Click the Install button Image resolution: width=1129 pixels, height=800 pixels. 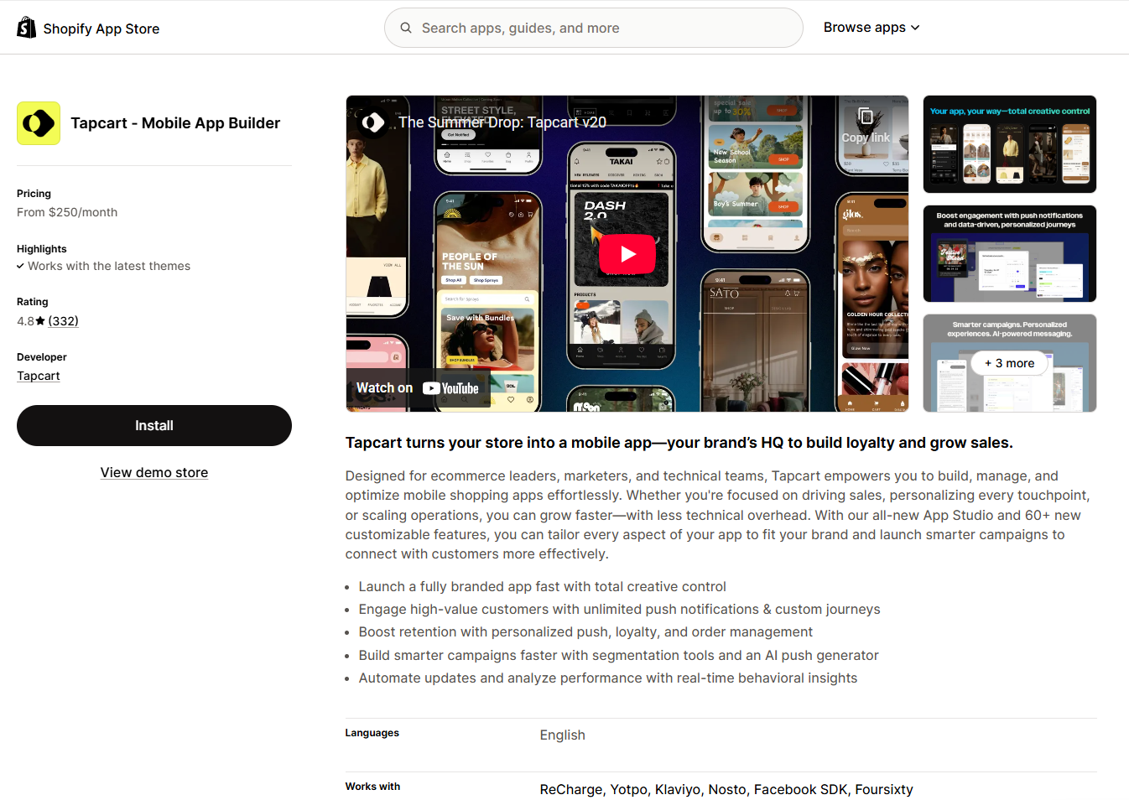(x=154, y=426)
